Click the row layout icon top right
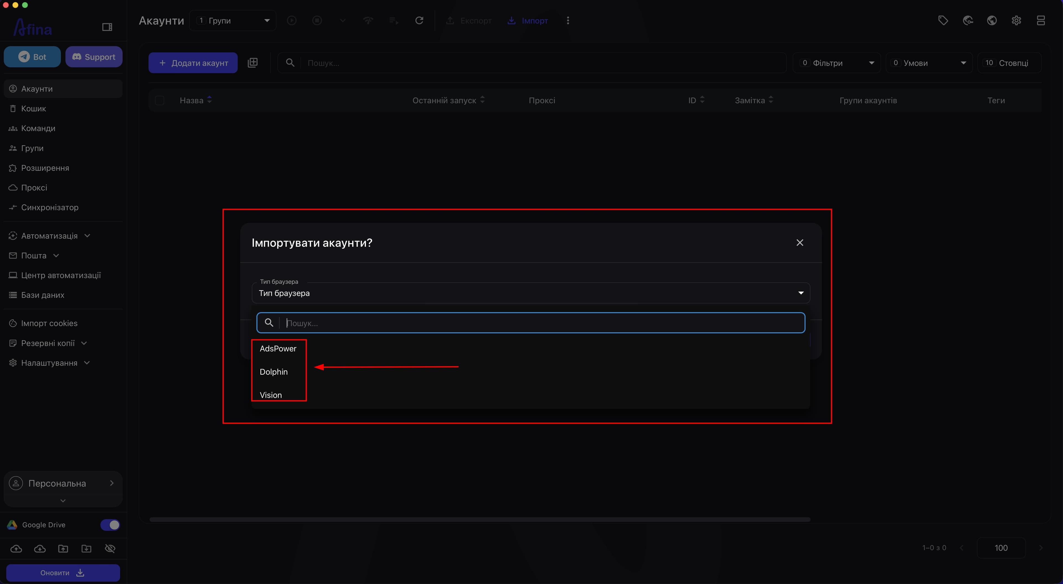The height and width of the screenshot is (584, 1063). (1041, 21)
